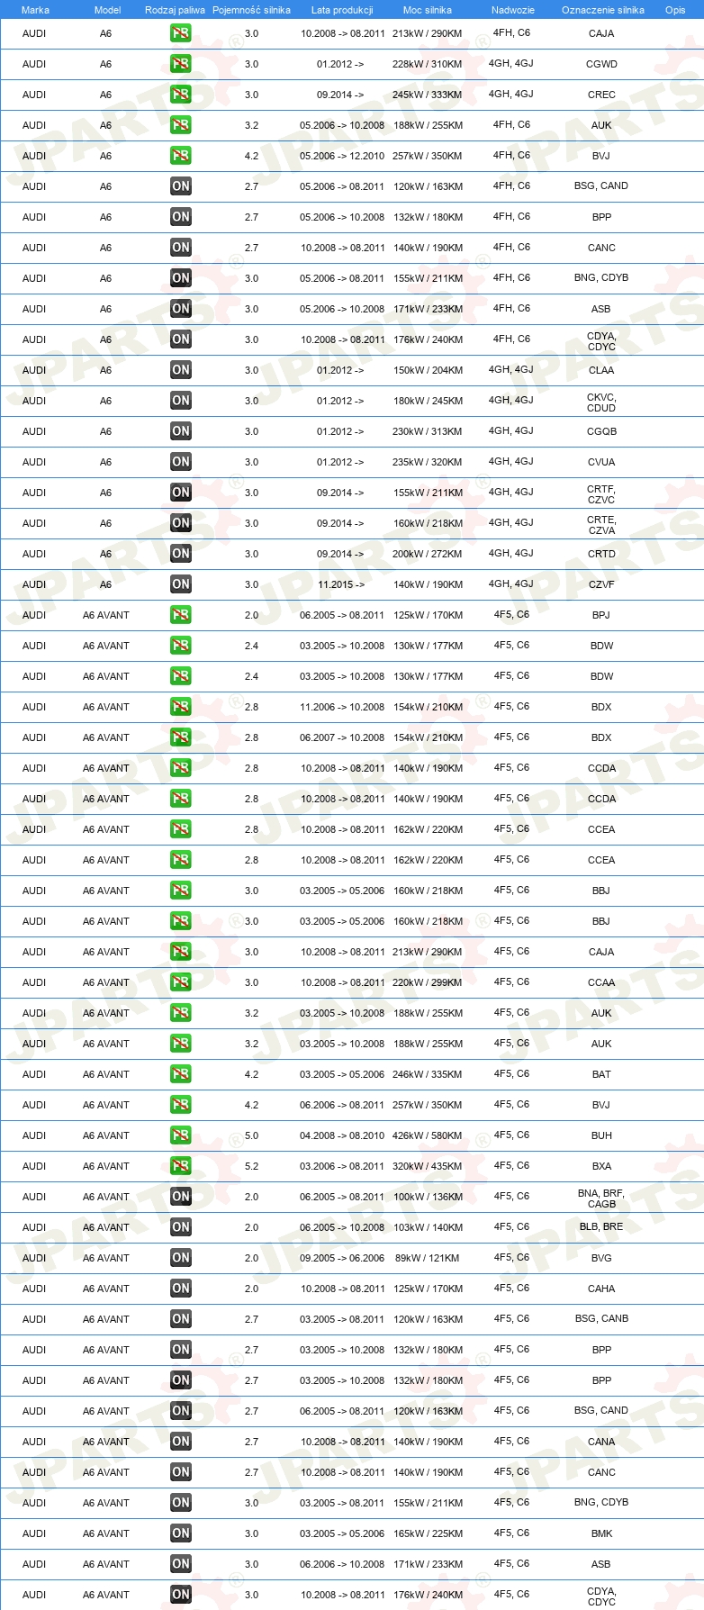Viewport: 704px width, 1610px height.
Task: Click the 426kW / 580KM power cell
Action: [428, 1135]
